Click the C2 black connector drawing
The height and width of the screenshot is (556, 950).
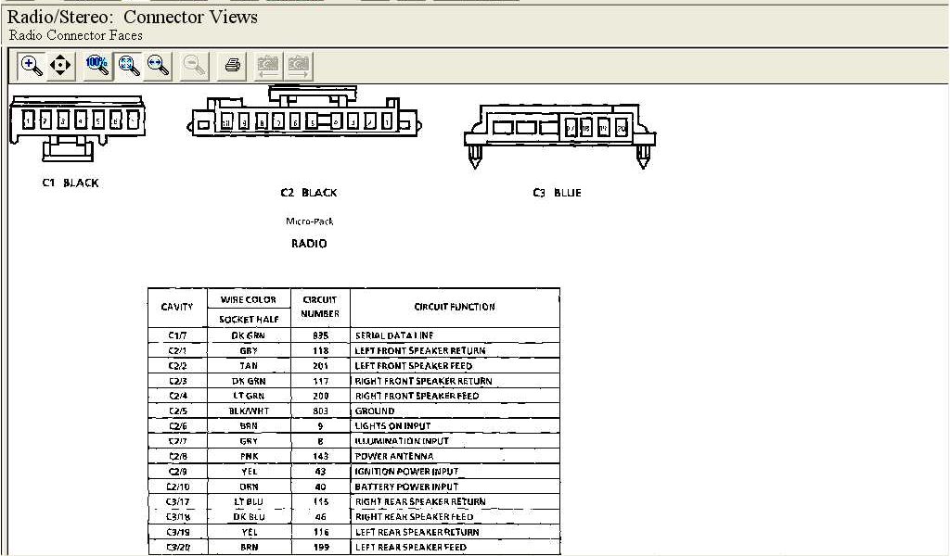point(306,117)
